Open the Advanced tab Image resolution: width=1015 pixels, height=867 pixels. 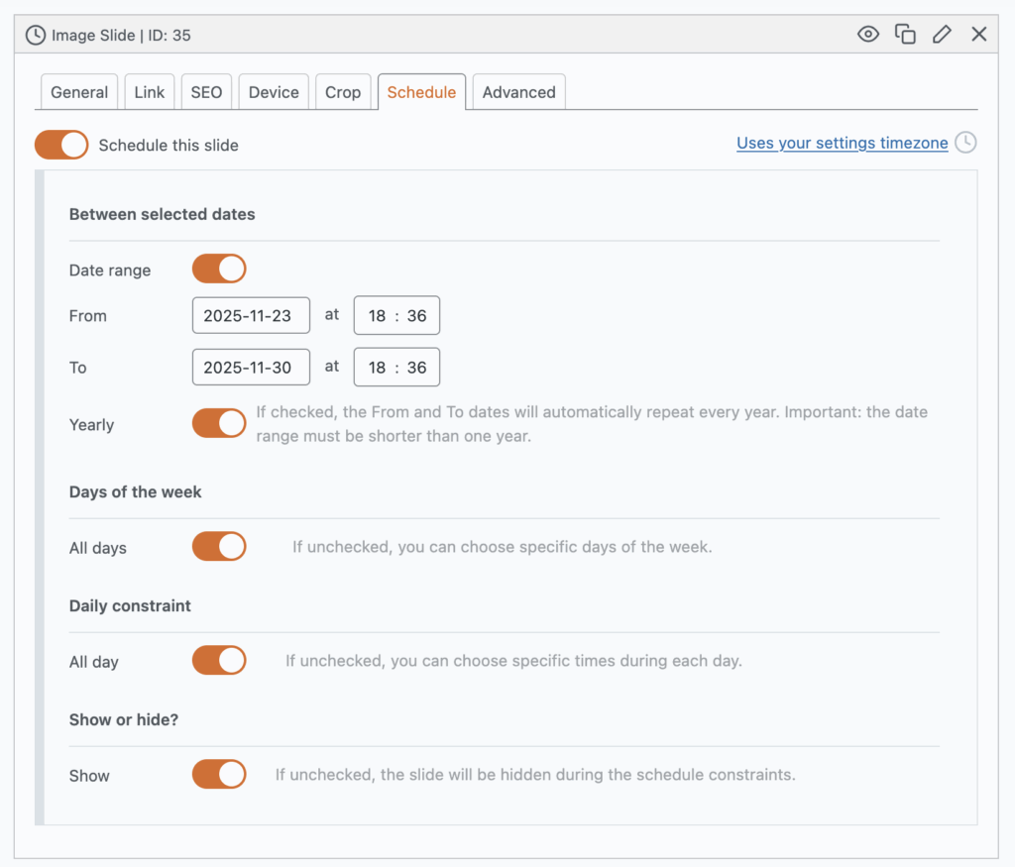pyautogui.click(x=518, y=91)
